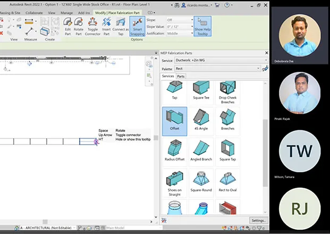
Task: Click the Edit Part tool
Action: (67, 27)
